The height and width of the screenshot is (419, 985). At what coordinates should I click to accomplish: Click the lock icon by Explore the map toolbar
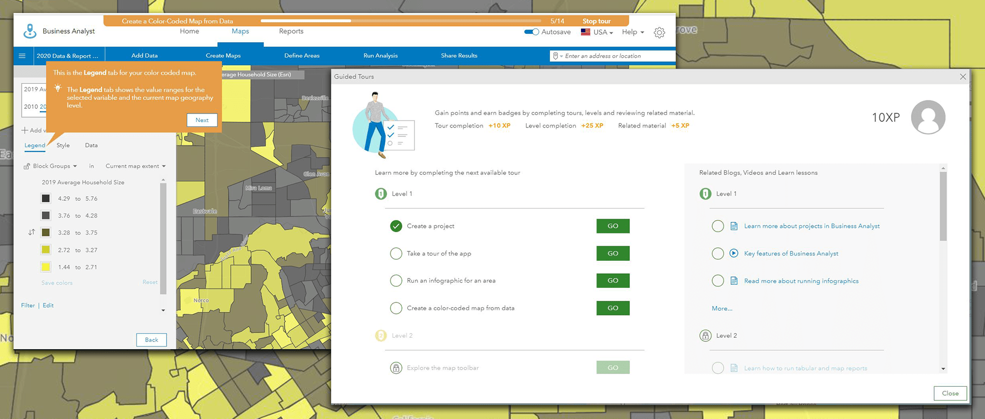point(396,368)
